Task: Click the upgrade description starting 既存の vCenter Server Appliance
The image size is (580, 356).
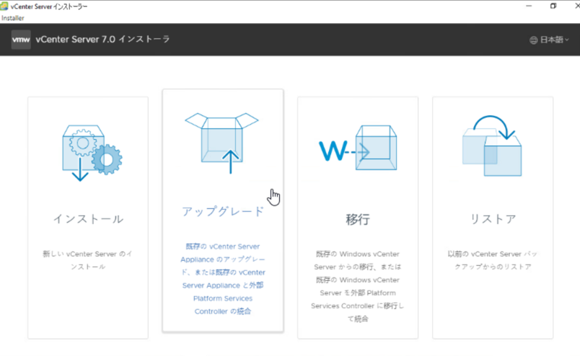Action: coord(223,279)
